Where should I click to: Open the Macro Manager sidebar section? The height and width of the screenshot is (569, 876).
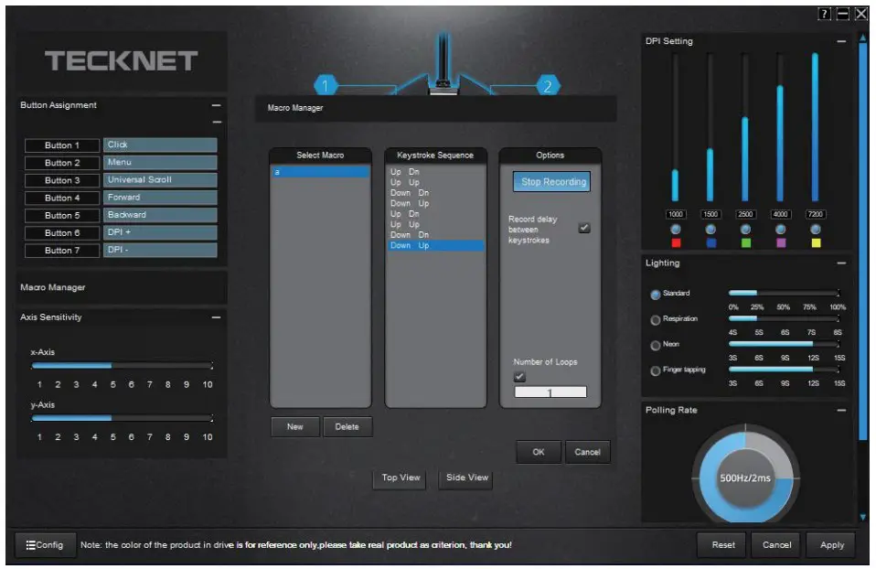click(x=55, y=286)
